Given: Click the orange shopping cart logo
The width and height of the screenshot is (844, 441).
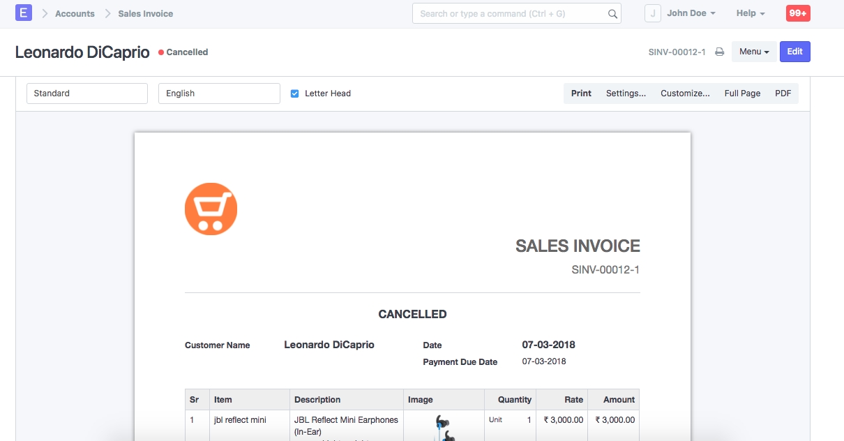Looking at the screenshot, I should click(211, 208).
